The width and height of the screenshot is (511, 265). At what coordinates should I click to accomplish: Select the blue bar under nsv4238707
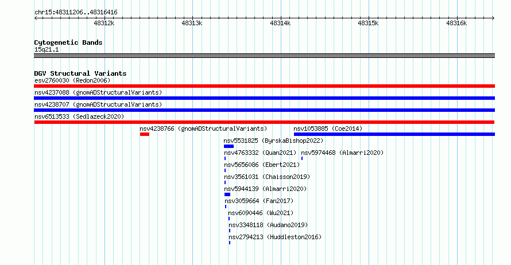[264, 110]
